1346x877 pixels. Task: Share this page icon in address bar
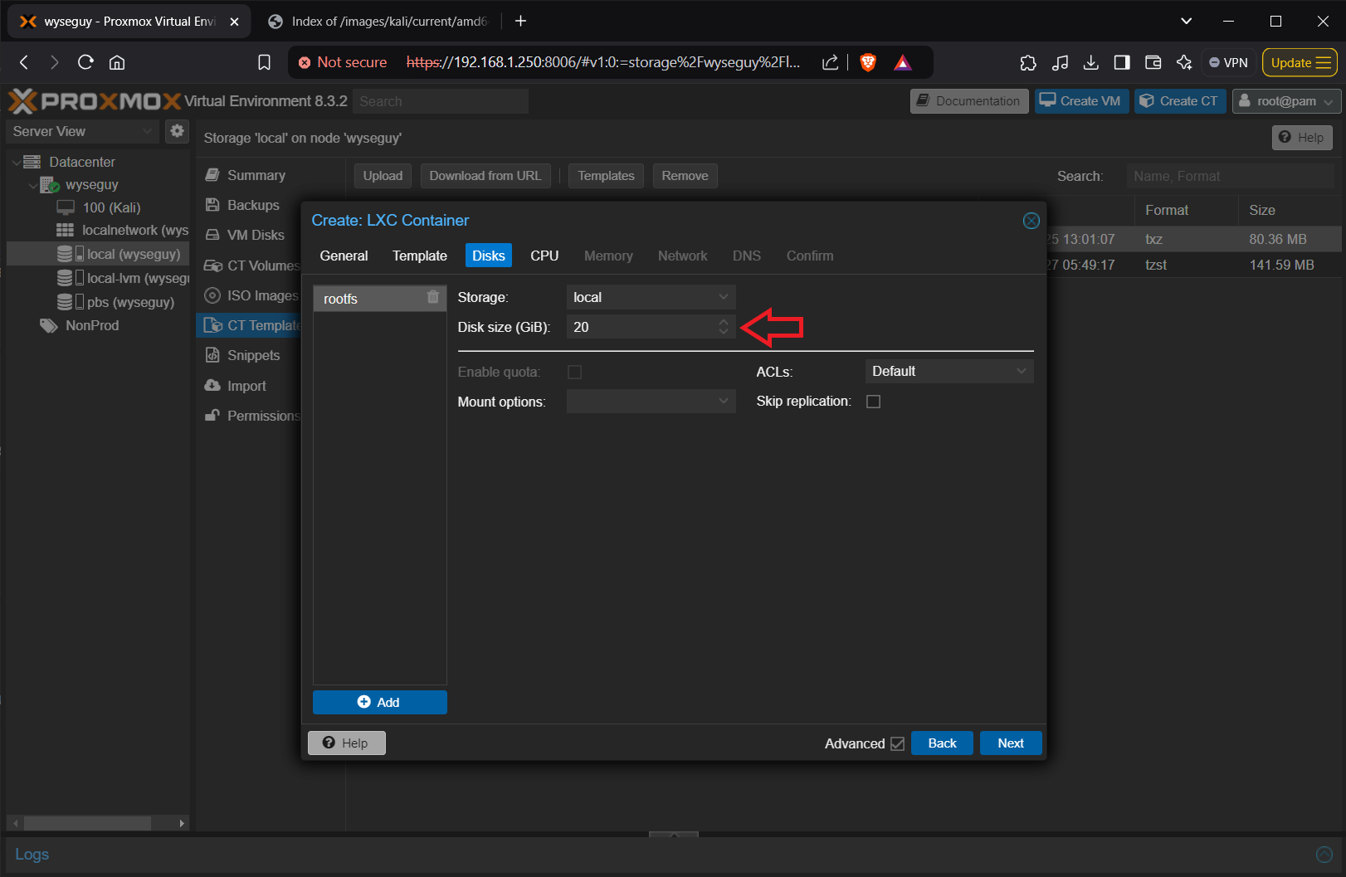point(830,62)
